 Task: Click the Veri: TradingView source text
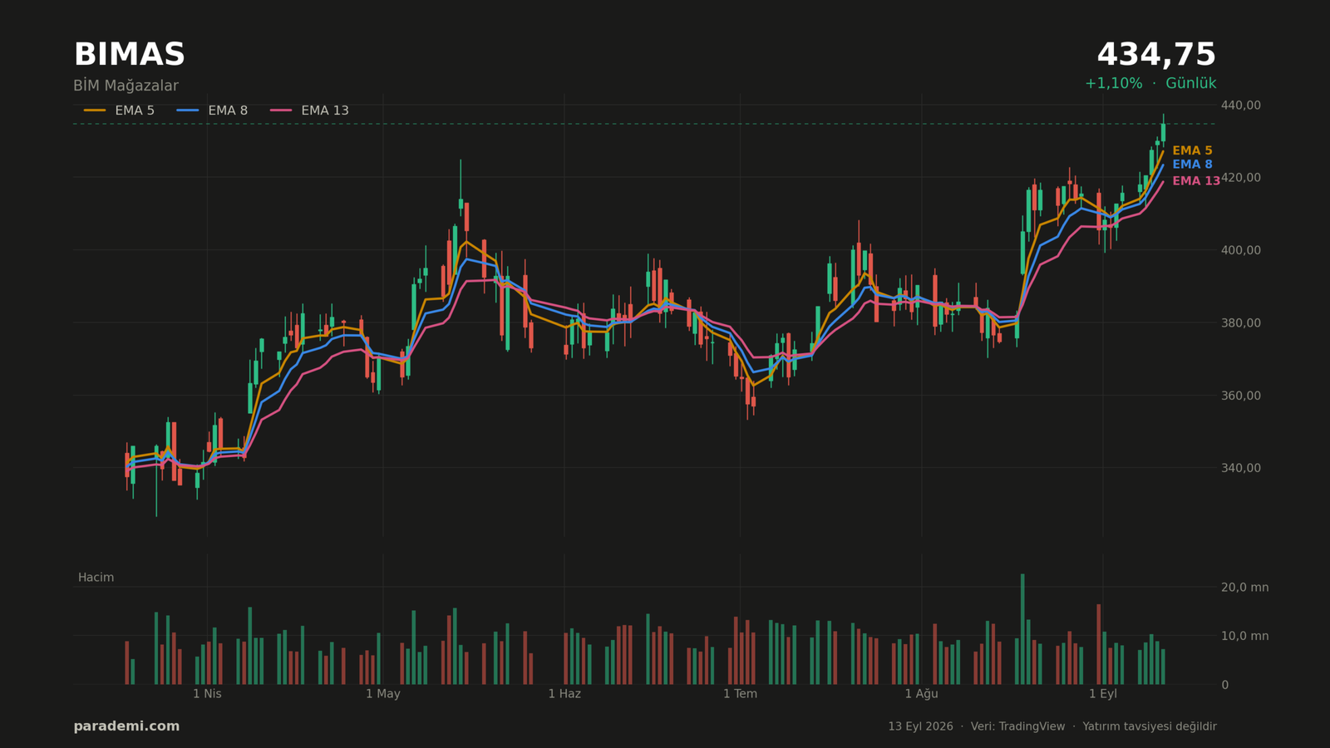click(x=1017, y=726)
